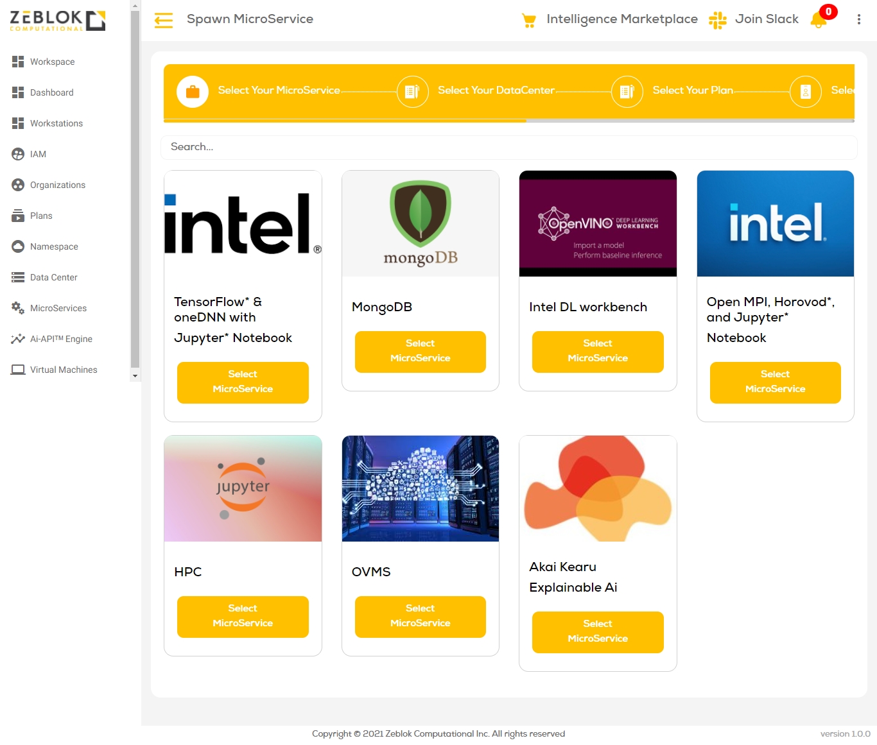The height and width of the screenshot is (745, 877).
Task: Select the OVMS microservice
Action: pos(420,616)
